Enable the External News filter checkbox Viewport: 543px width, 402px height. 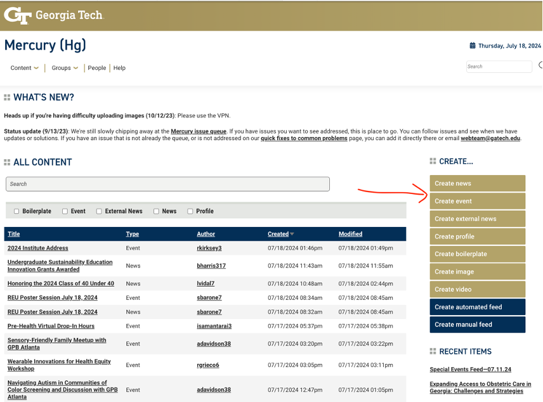click(99, 211)
